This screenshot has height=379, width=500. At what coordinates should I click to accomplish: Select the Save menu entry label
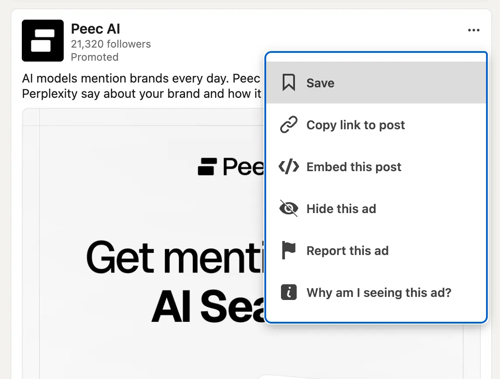coord(320,83)
